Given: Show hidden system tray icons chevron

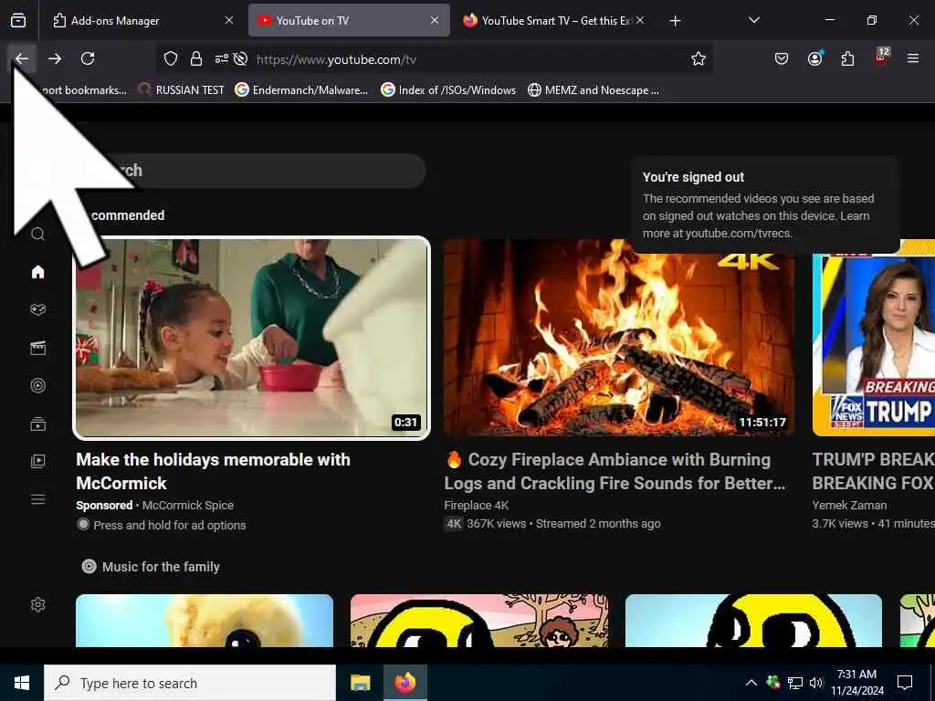Looking at the screenshot, I should (x=751, y=683).
